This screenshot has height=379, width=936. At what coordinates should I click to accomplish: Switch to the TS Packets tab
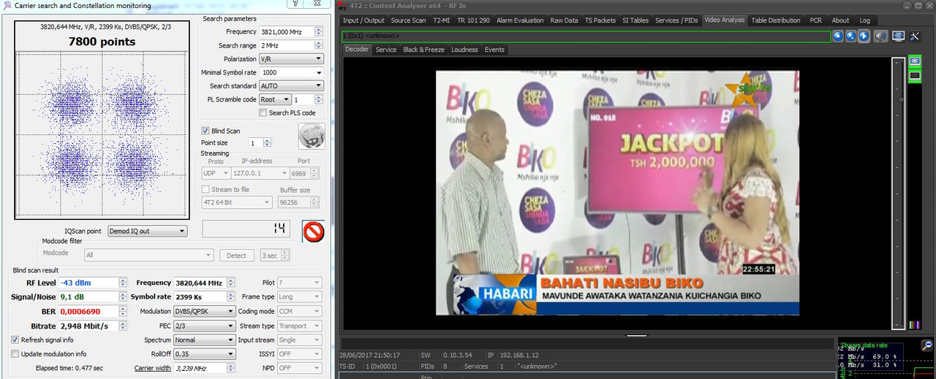600,20
